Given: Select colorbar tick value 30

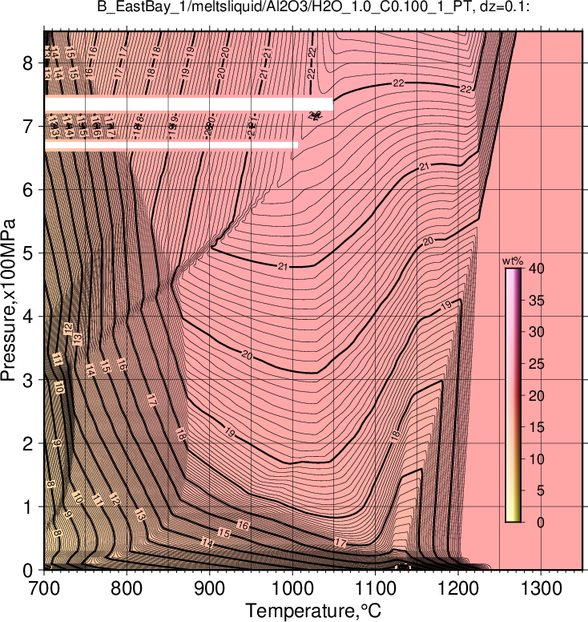Looking at the screenshot, I should 537,332.
